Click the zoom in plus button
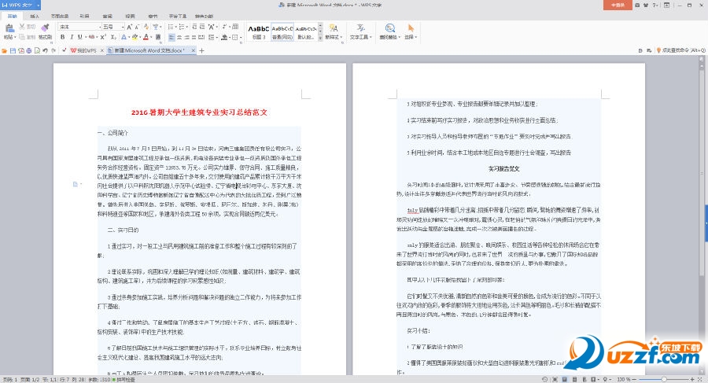Screen dimensions: 708x383 pos(692,379)
